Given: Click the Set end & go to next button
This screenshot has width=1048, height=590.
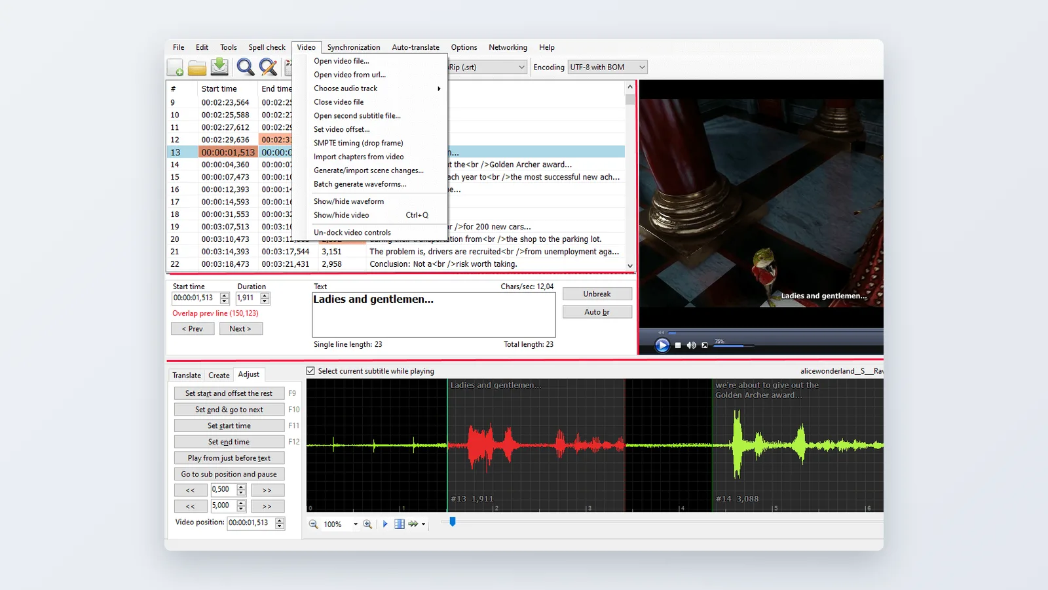Looking at the screenshot, I should point(229,410).
